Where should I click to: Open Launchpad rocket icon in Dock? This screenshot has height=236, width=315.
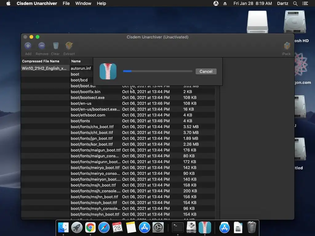tap(77, 227)
